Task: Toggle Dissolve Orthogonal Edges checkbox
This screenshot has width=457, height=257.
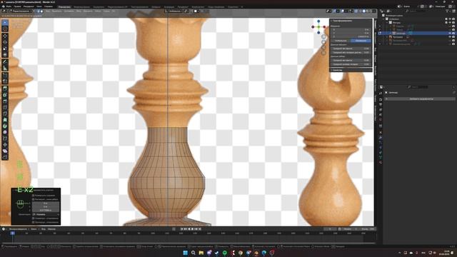Action: coord(34,199)
